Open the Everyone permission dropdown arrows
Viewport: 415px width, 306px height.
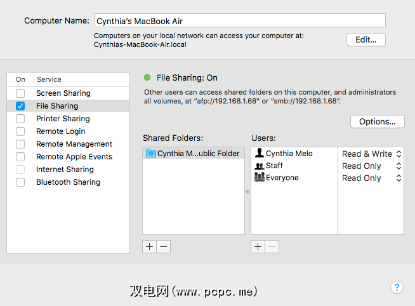pyautogui.click(x=399, y=178)
